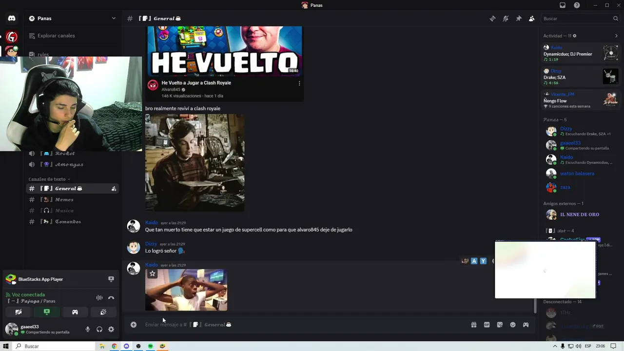Viewport: 624px width, 351px height.
Task: Open the soundboard button
Action: (x=103, y=312)
